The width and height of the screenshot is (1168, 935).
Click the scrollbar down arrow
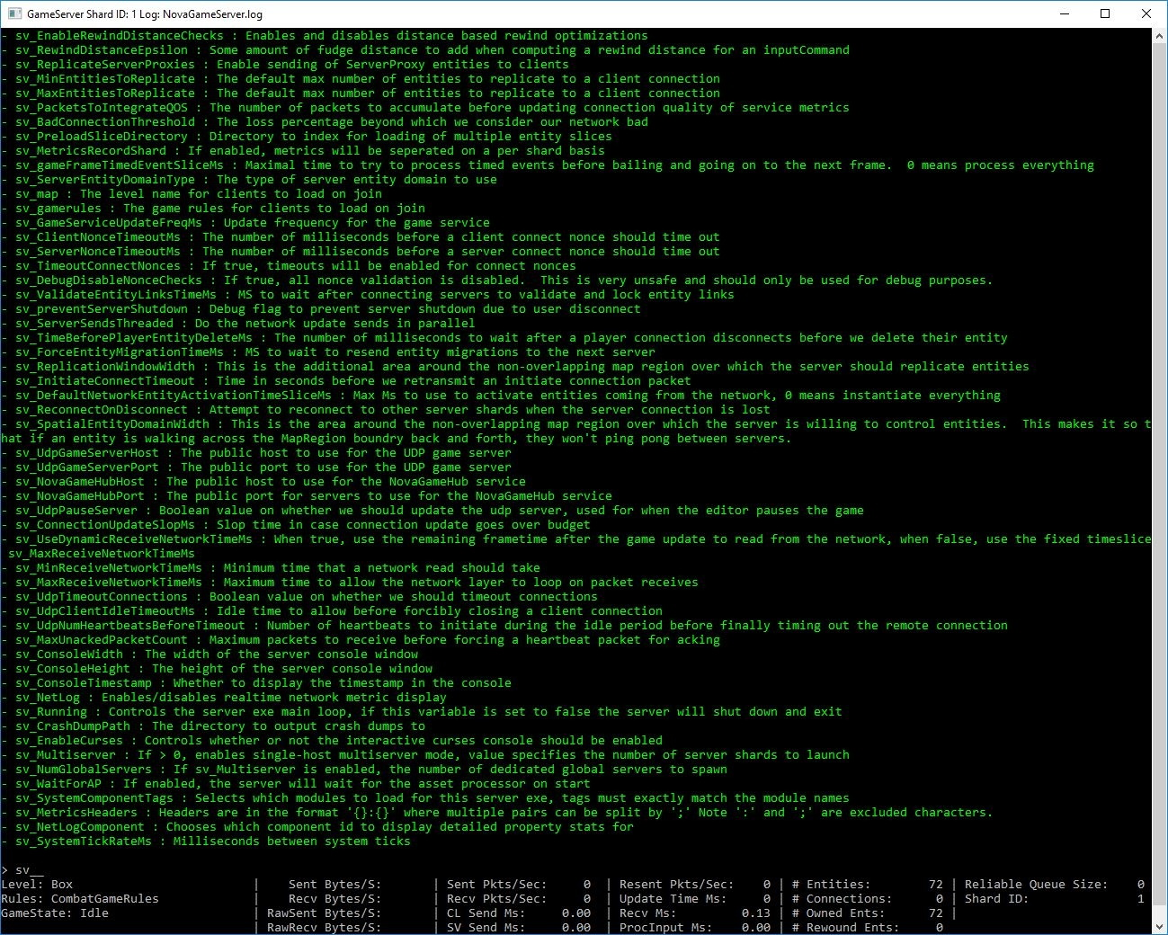pyautogui.click(x=1160, y=926)
